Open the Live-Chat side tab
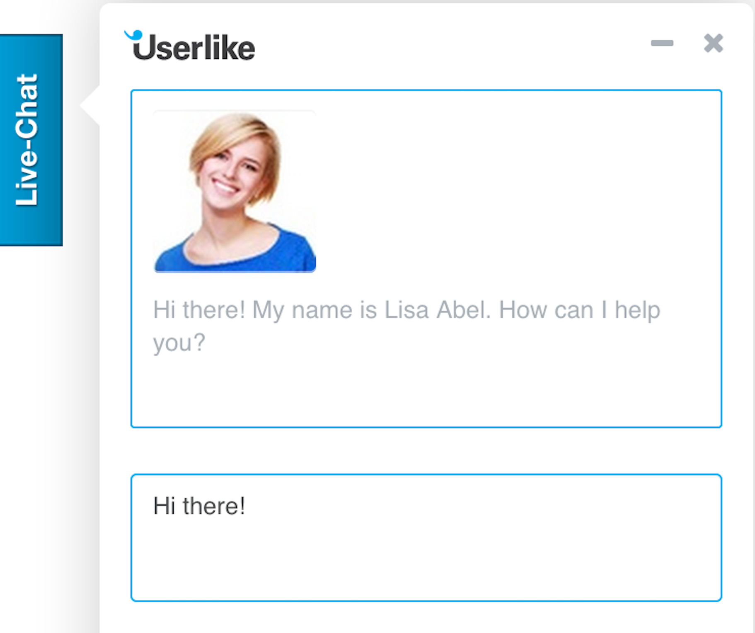Image resolution: width=755 pixels, height=633 pixels. [x=31, y=140]
